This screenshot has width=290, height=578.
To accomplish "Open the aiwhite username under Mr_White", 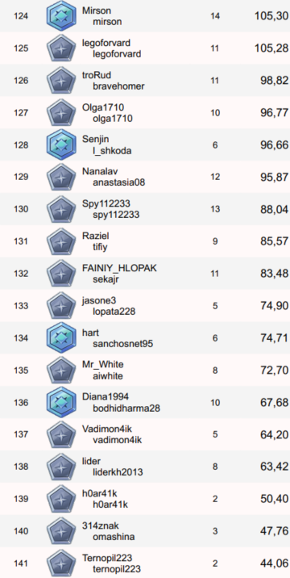I will 108,376.
